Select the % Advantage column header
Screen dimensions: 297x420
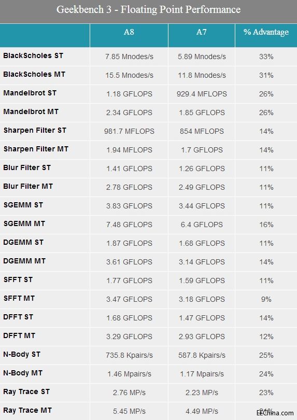tap(266, 32)
